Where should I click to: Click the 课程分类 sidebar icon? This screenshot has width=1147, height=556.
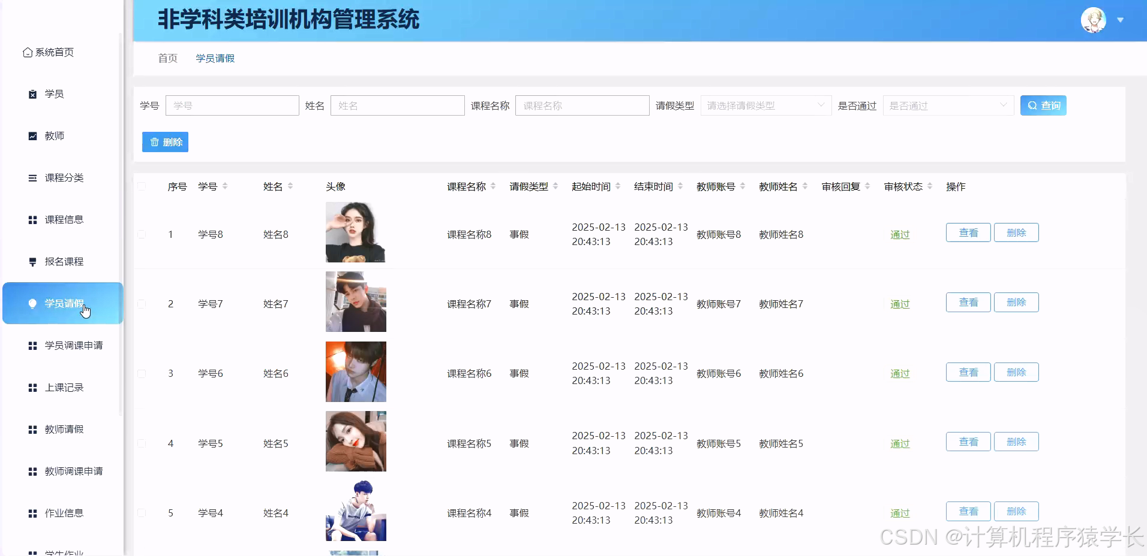point(32,177)
